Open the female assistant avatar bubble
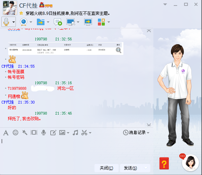The width and height of the screenshot is (202, 175). point(190,163)
